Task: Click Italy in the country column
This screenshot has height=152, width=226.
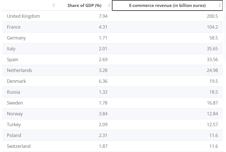Action: [11, 49]
